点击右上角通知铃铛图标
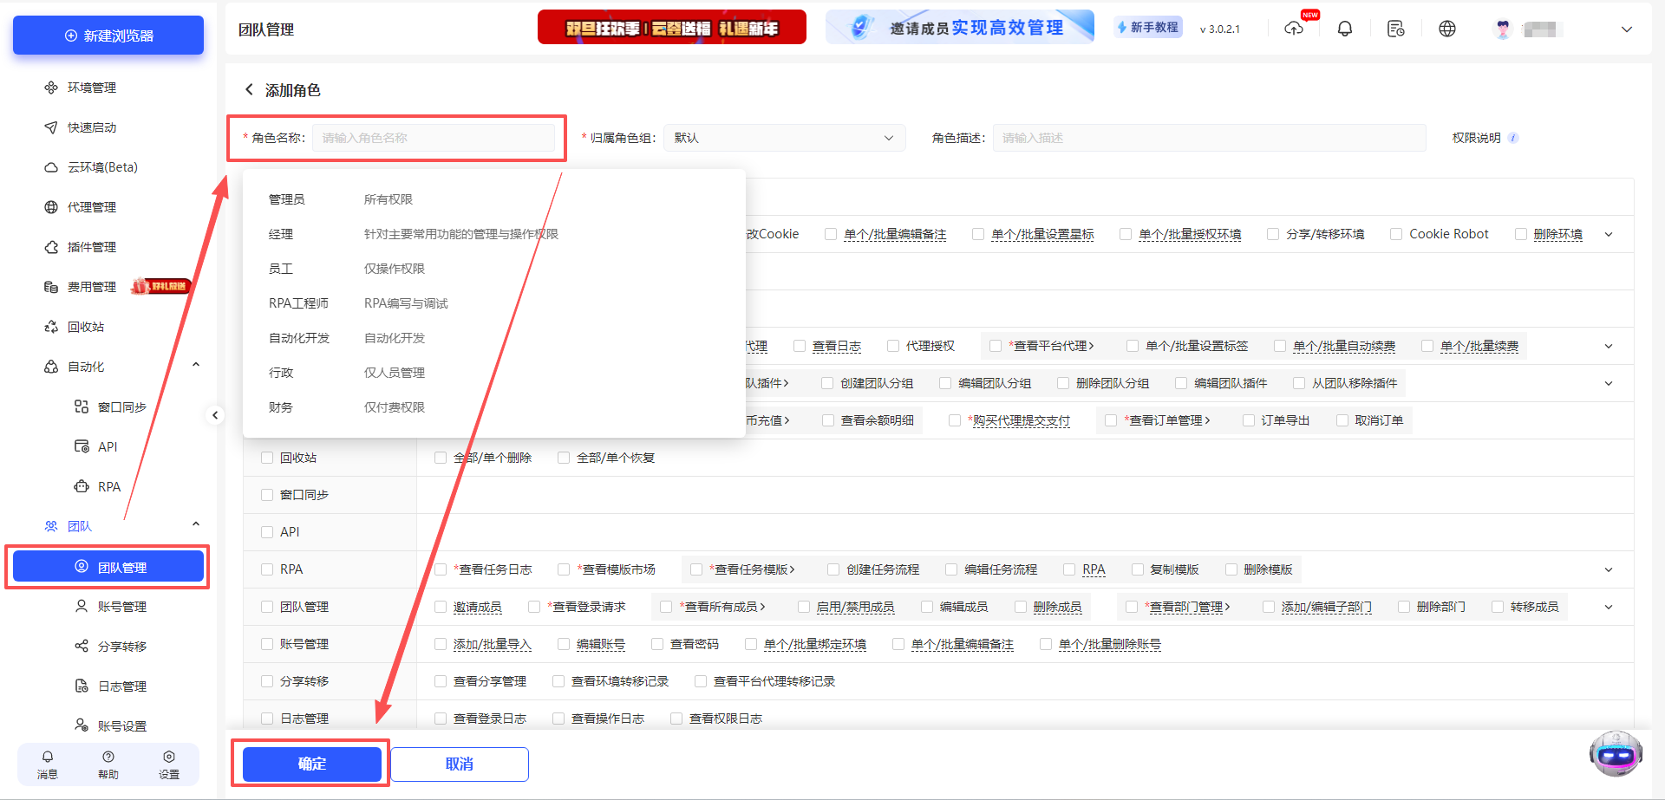Viewport: 1665px width, 800px height. click(x=1344, y=29)
